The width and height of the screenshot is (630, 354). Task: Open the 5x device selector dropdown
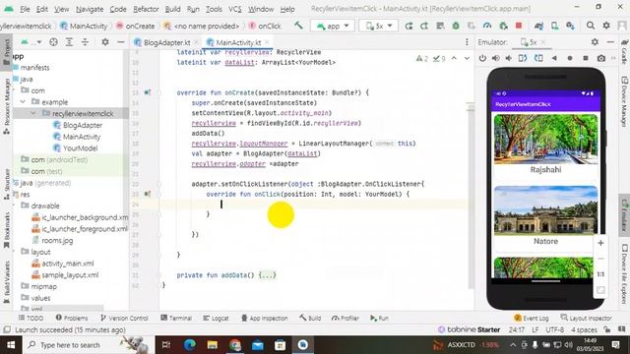tap(378, 26)
